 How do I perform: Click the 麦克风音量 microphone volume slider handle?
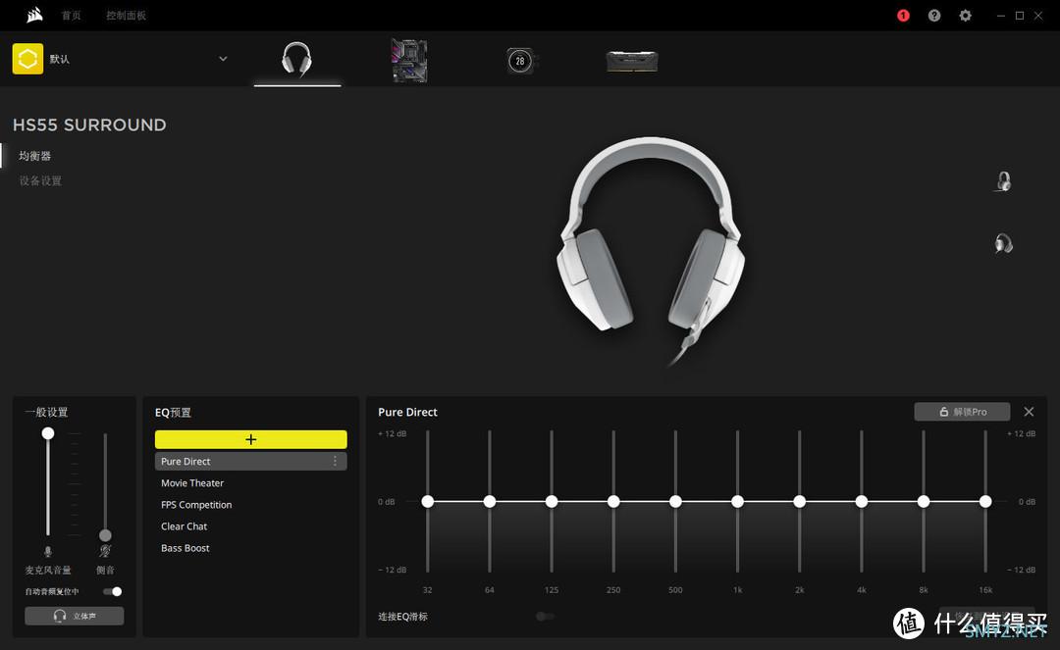click(x=48, y=433)
